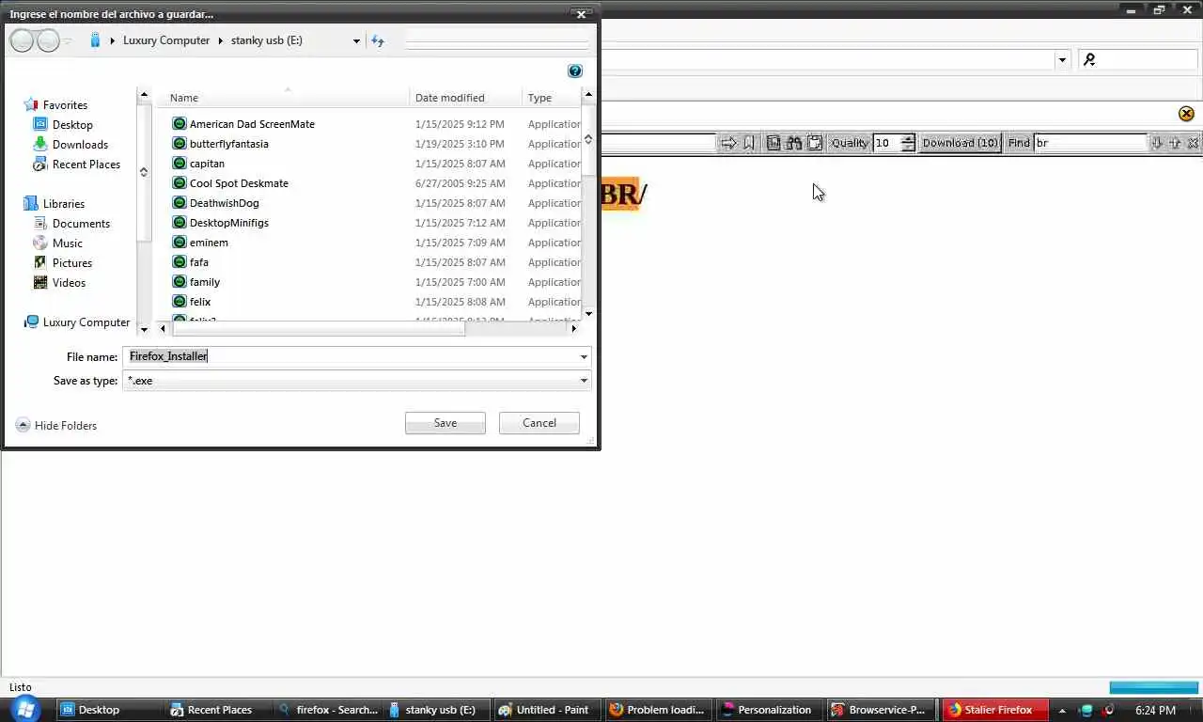Click the orange X stop icon
The height and width of the screenshot is (722, 1203).
point(1186,114)
